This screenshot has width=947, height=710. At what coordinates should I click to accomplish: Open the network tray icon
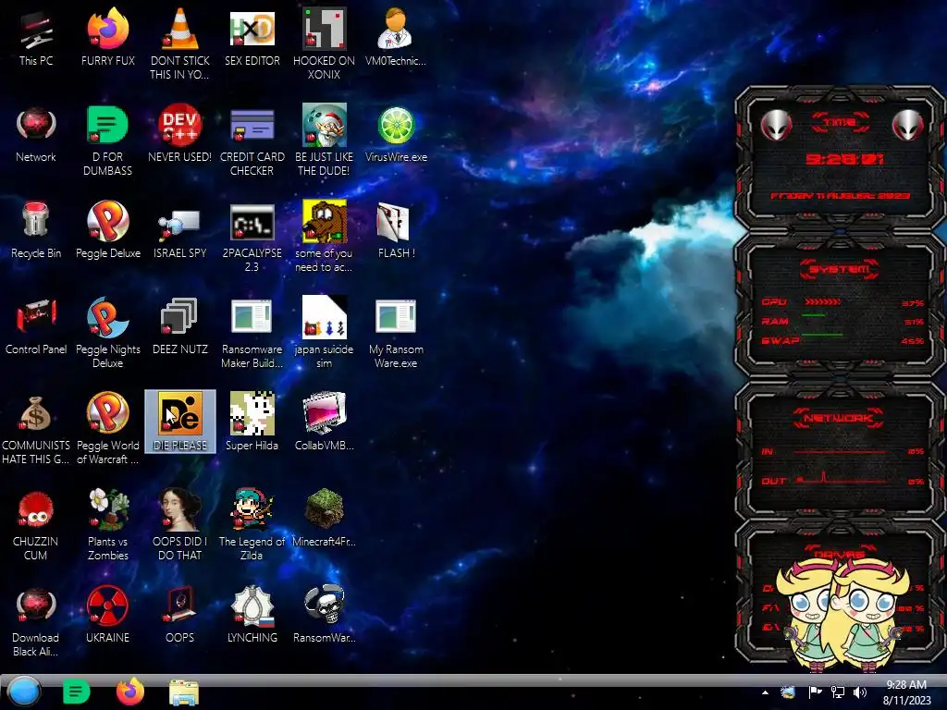838,693
